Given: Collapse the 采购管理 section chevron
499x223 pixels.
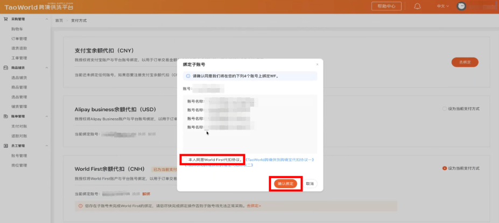Looking at the screenshot, I should pyautogui.click(x=46, y=19).
